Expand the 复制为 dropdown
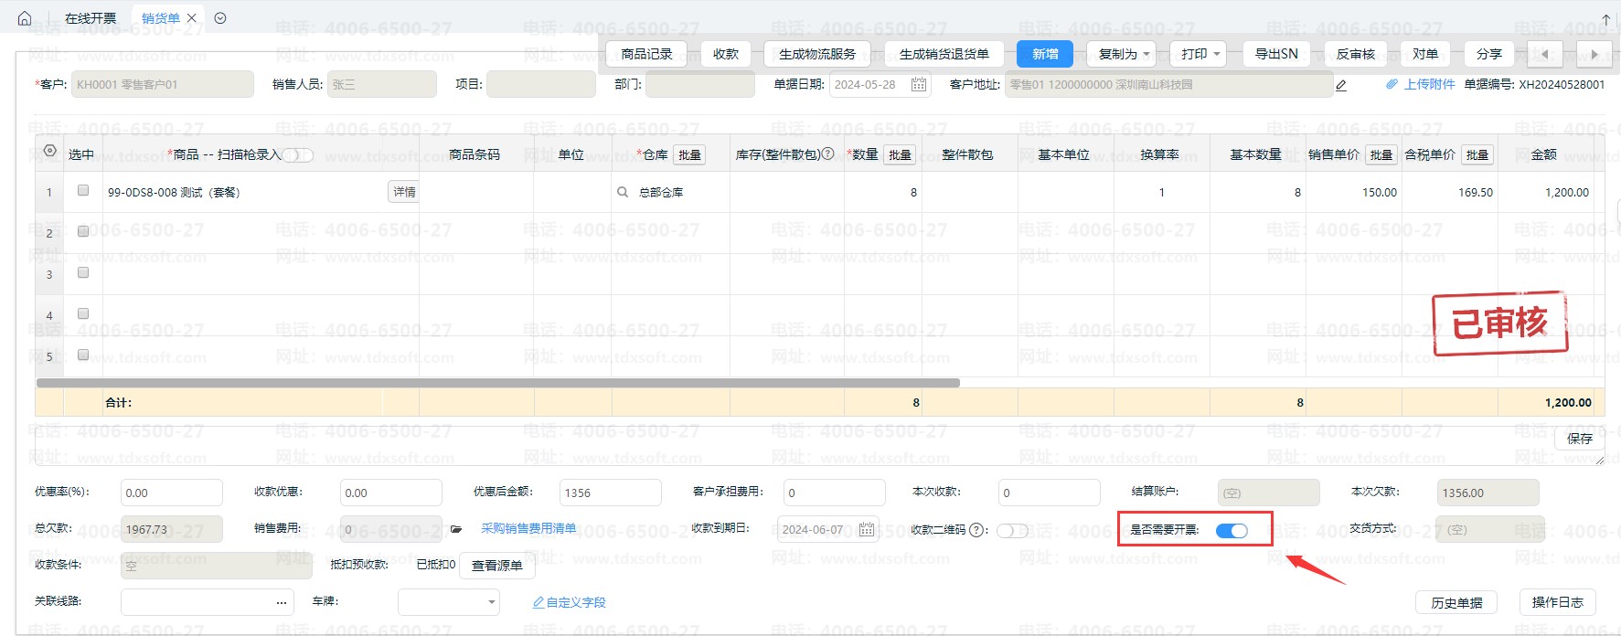1621x636 pixels. (x=1121, y=54)
